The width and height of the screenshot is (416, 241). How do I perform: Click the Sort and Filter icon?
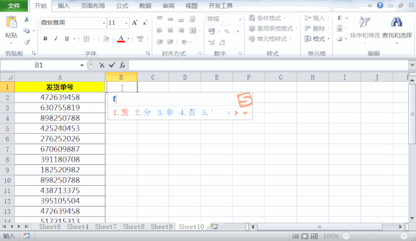[365, 21]
